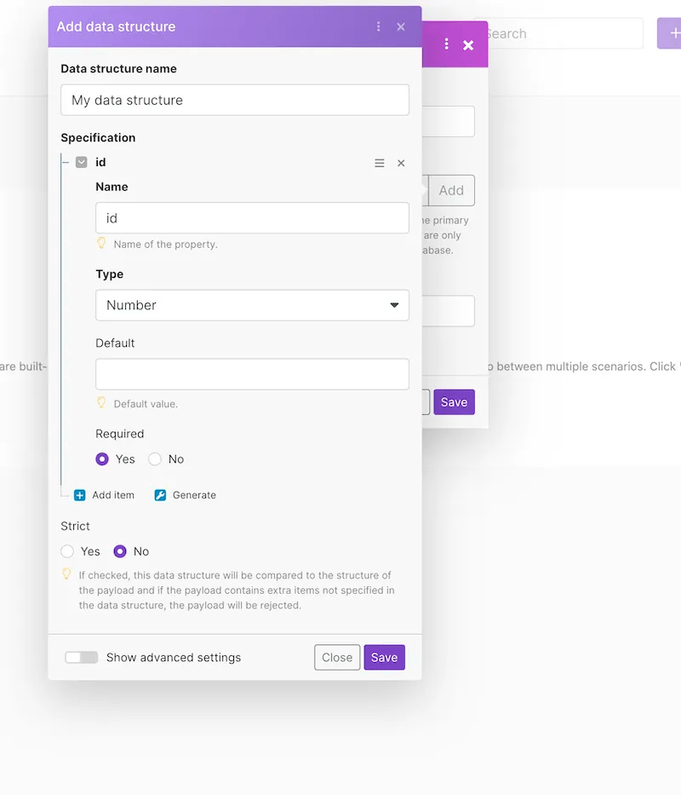This screenshot has height=795, width=681.
Task: Click the lightbulb hint icon under Default
Action: pos(102,403)
